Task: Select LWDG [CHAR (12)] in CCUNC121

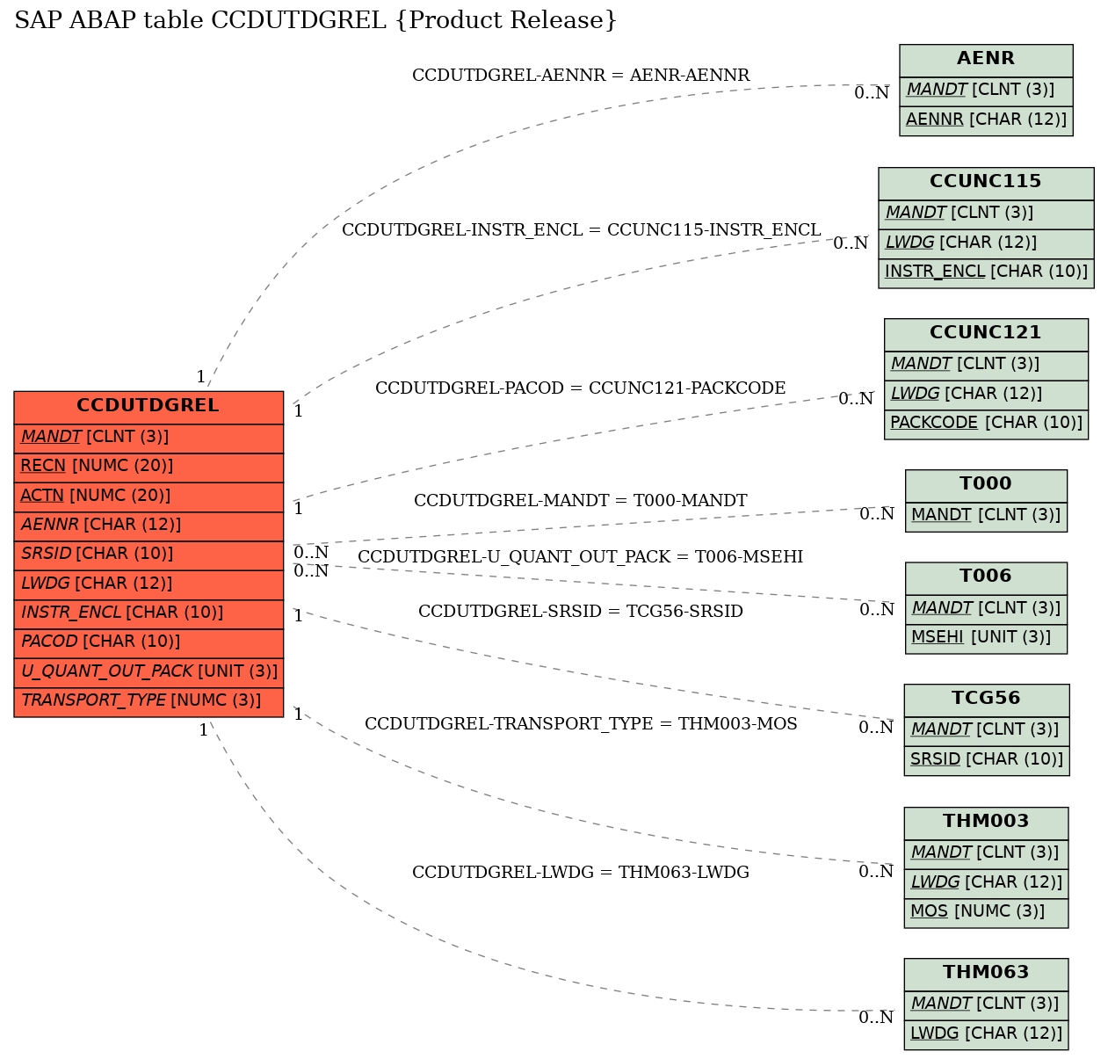Action: coord(986,395)
